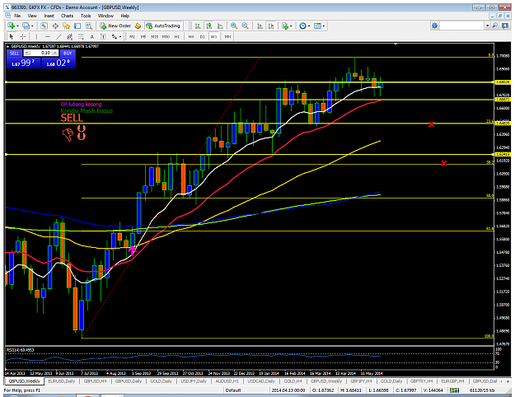Toggle Chart Shift

pos(271,26)
